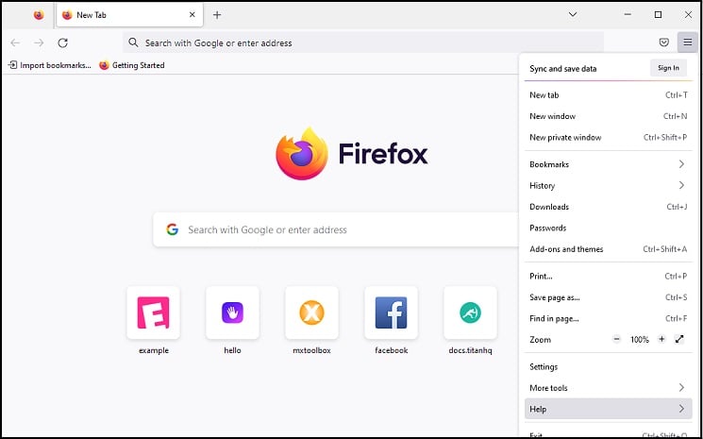Open the facebook shortcut tile
Viewport: 703px width, 439px height.
[x=391, y=320]
